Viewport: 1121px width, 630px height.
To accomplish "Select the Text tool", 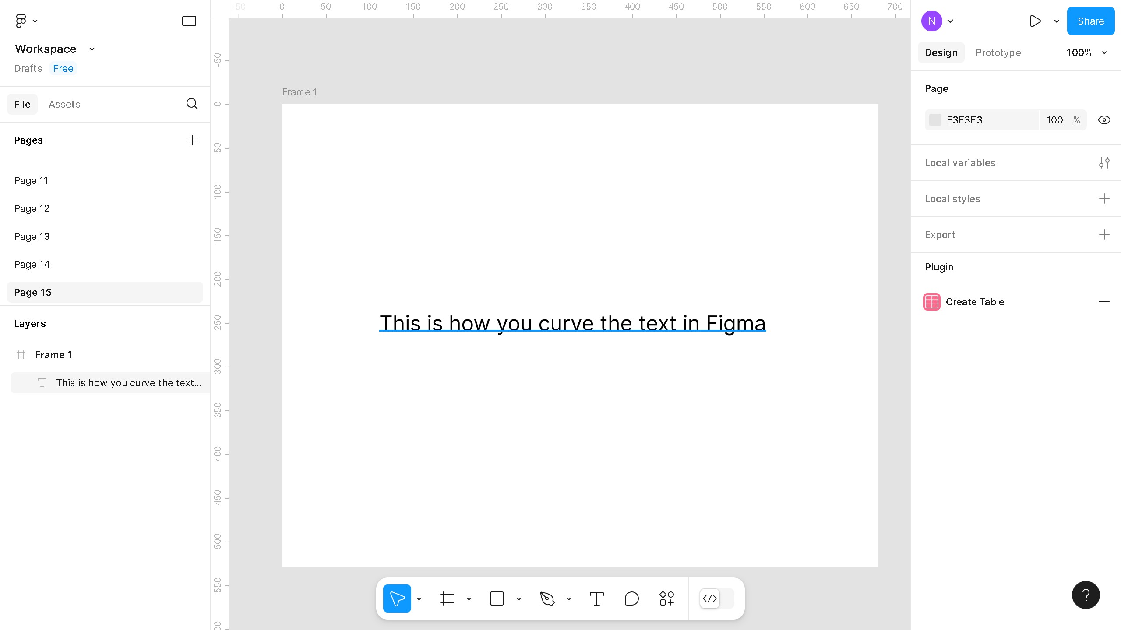I will click(x=596, y=598).
